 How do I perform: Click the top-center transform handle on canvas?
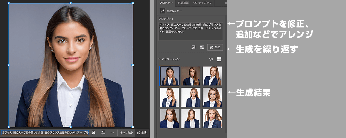click(x=71, y=3)
